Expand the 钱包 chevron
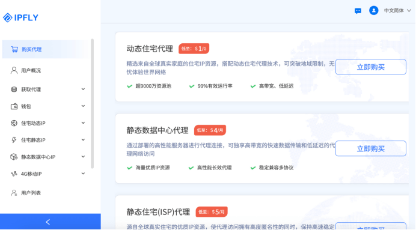Viewport: 416px width, 230px height. (x=83, y=106)
